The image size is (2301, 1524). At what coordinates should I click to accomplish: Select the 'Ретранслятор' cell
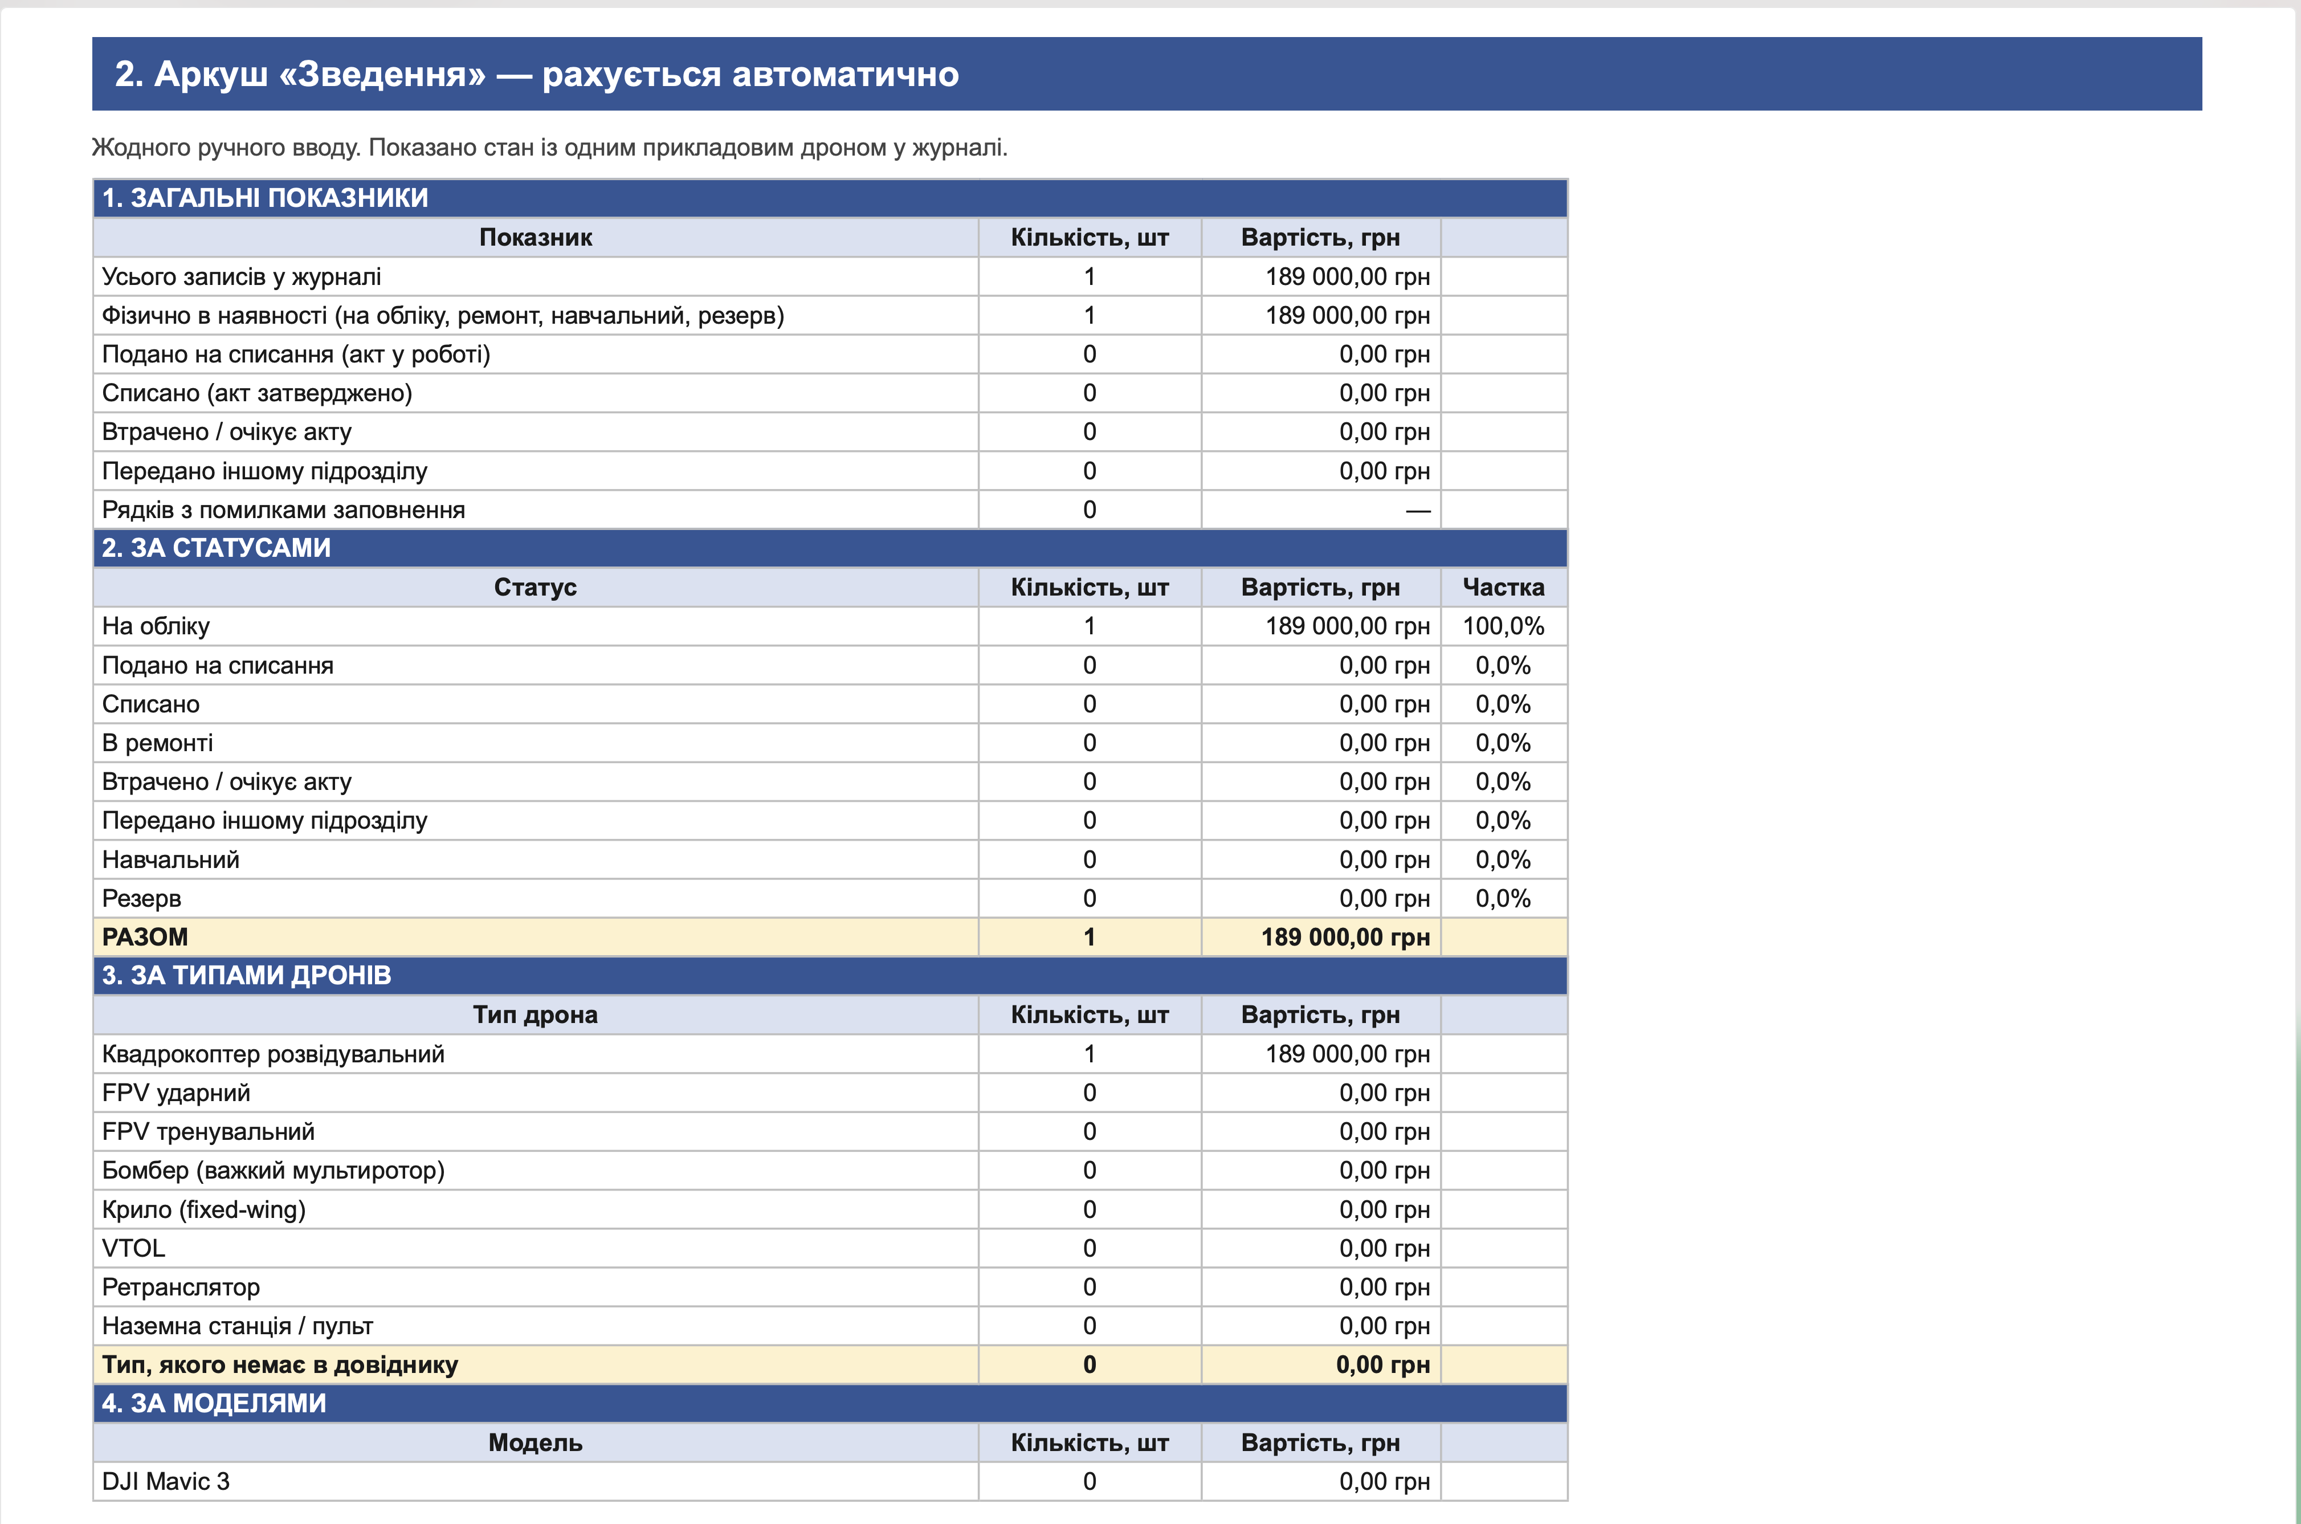[536, 1287]
